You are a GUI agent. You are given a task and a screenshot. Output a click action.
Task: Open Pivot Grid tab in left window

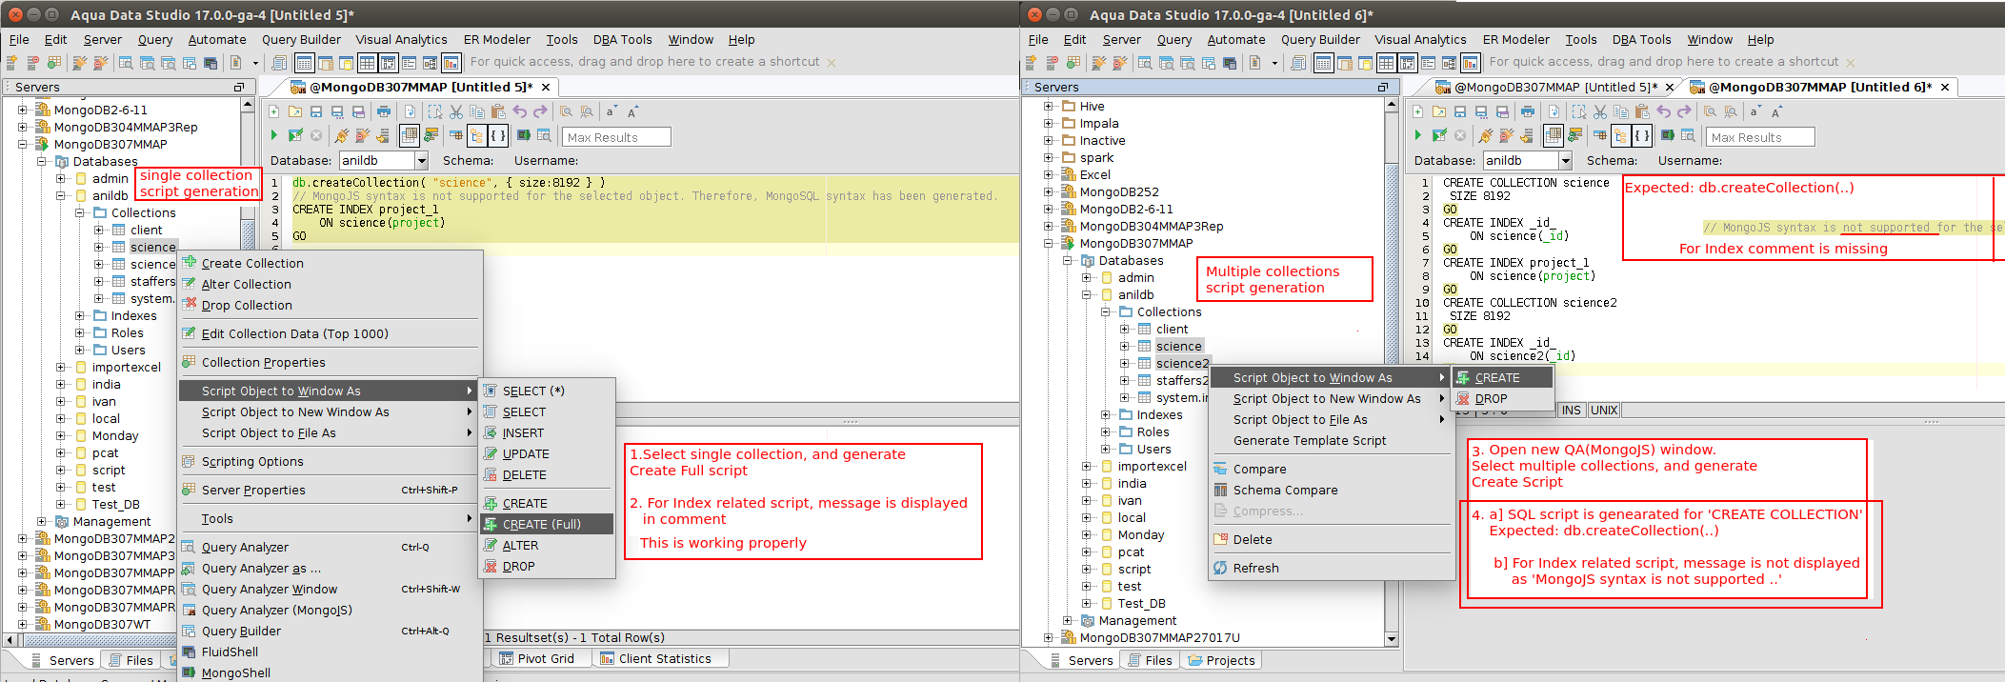[537, 658]
